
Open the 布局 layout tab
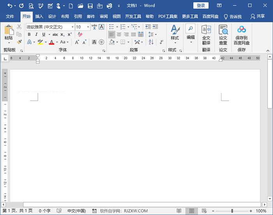(x=65, y=17)
